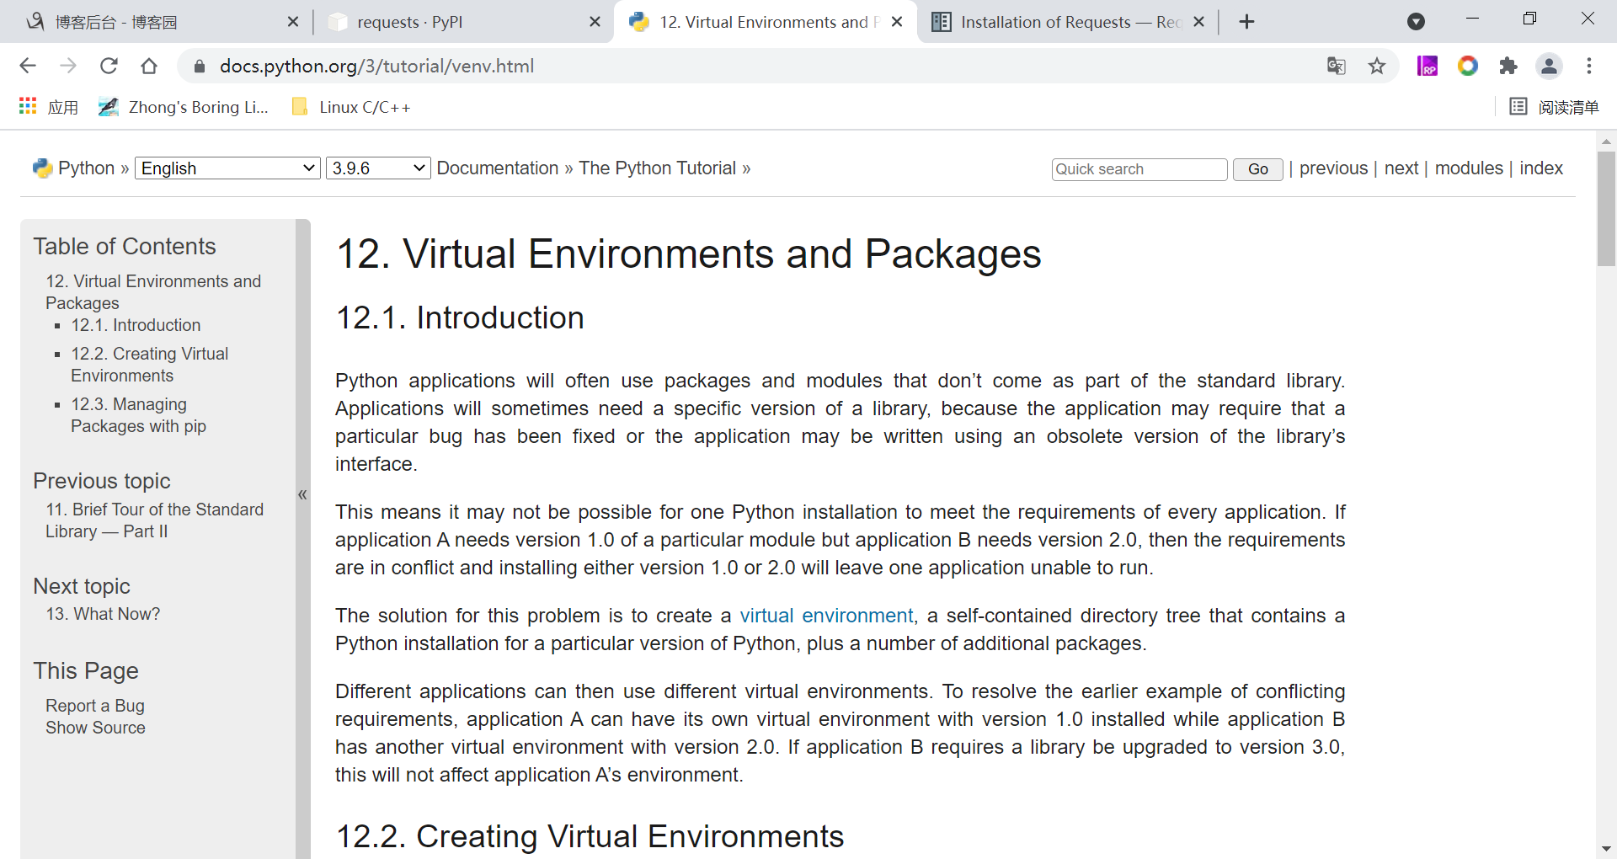Open the 3.9.6 version dropdown
The image size is (1617, 859).
pos(378,168)
